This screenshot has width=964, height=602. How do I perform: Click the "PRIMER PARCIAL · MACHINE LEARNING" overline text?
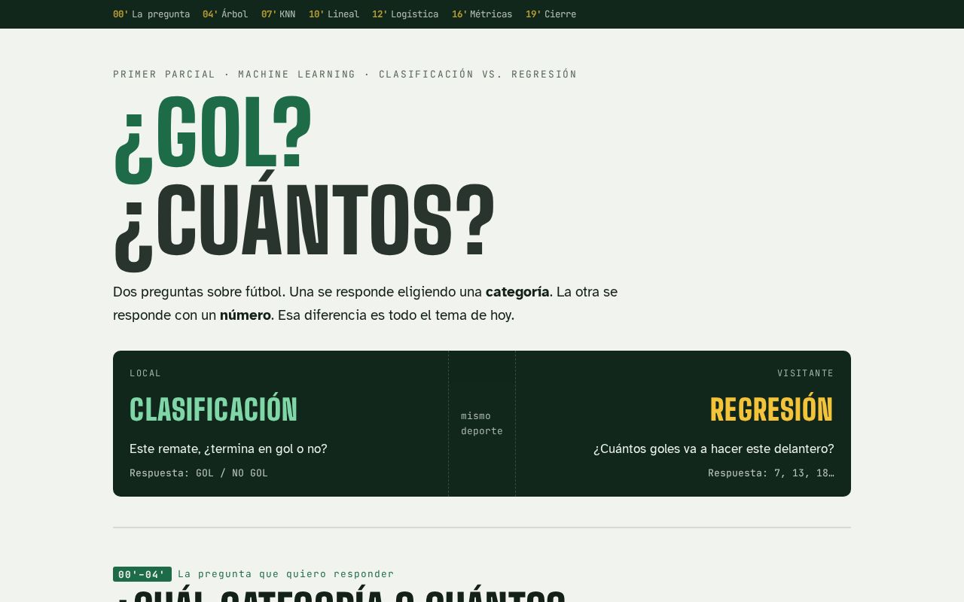point(234,74)
